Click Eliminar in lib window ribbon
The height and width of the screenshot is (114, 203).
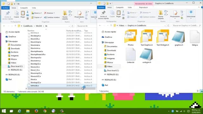49,13
